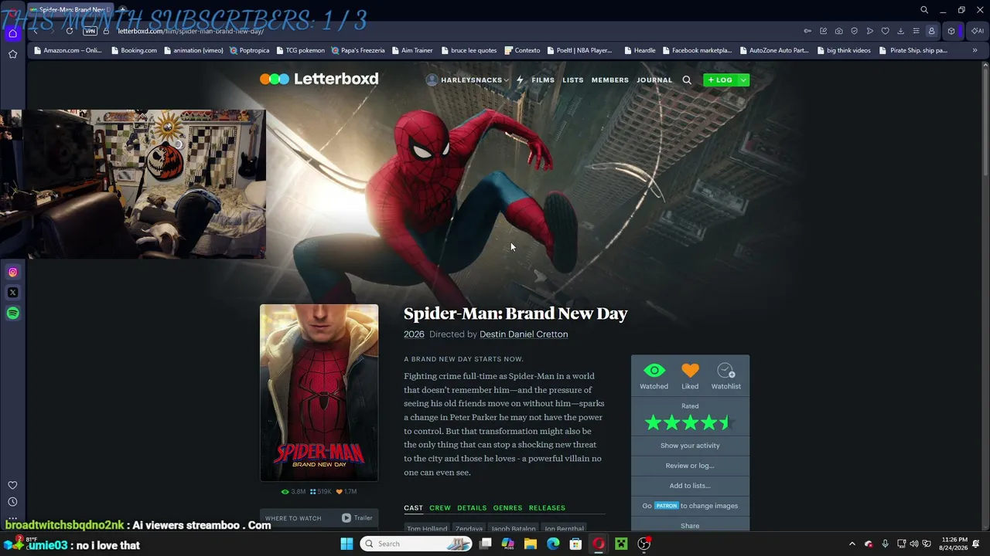990x556 pixels.
Task: Expand the HARLEYSNACKS account dropdown
Action: tap(468, 80)
